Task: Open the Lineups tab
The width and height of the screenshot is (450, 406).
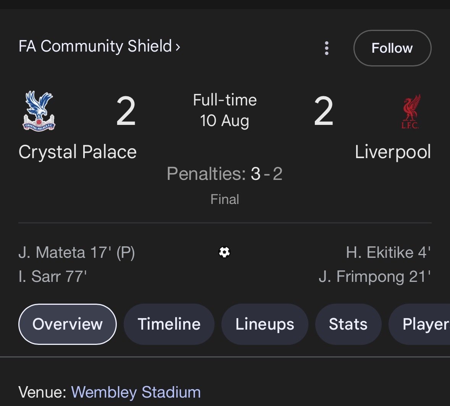Action: pos(265,324)
